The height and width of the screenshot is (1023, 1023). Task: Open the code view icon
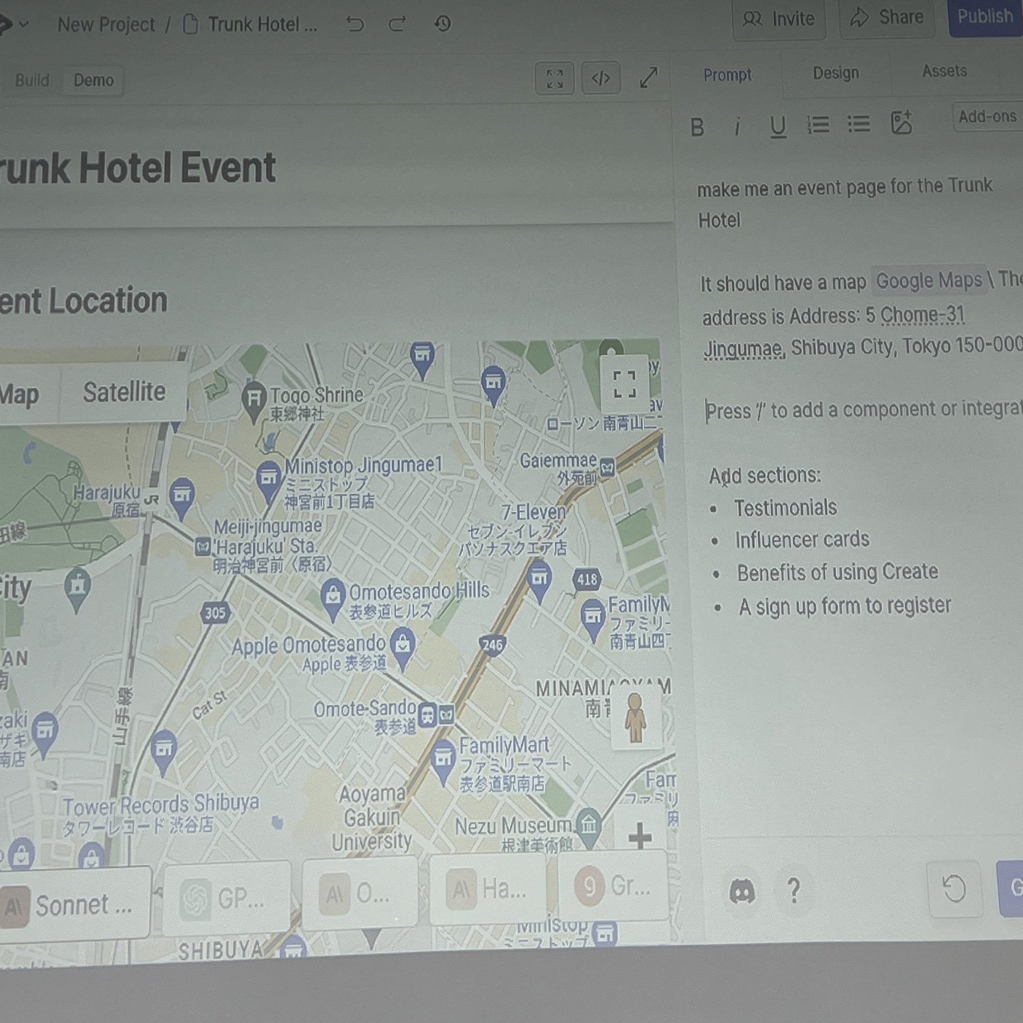click(601, 78)
